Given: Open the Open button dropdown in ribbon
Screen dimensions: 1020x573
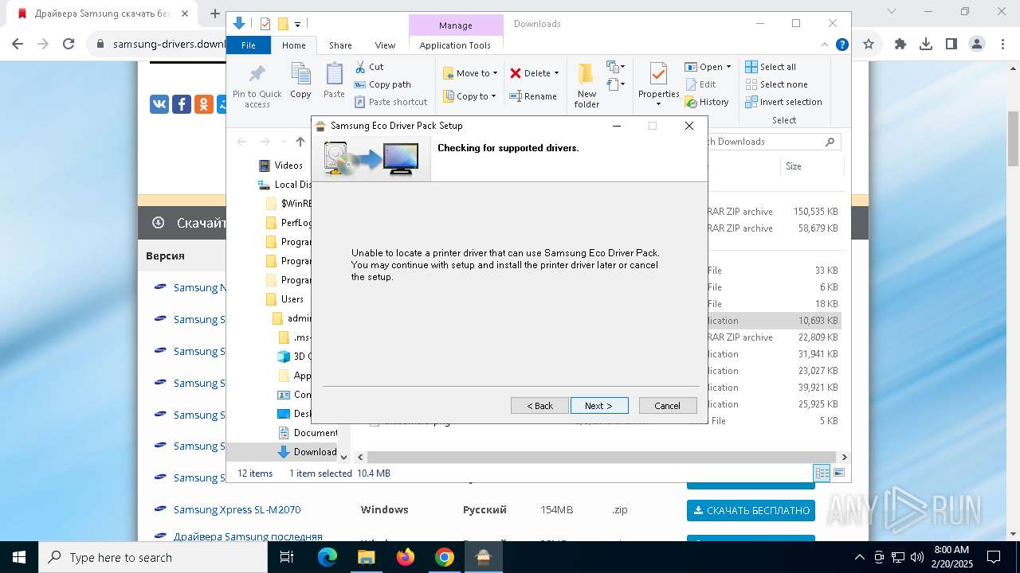Looking at the screenshot, I should [x=728, y=67].
